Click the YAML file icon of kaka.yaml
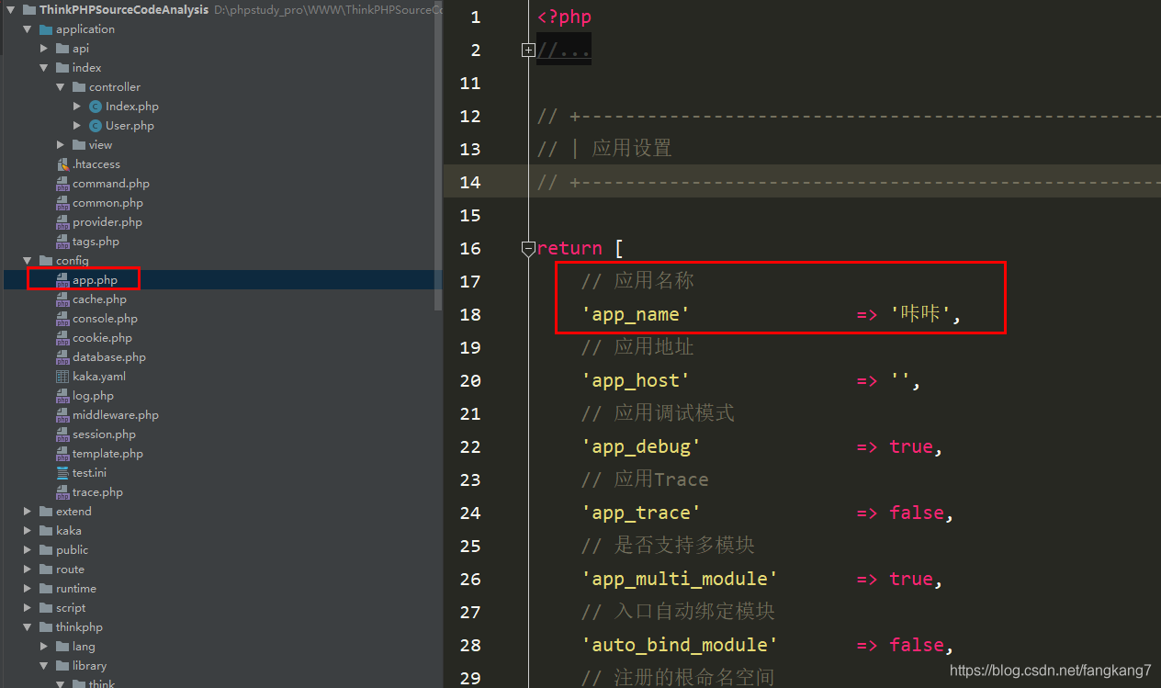 tap(62, 376)
